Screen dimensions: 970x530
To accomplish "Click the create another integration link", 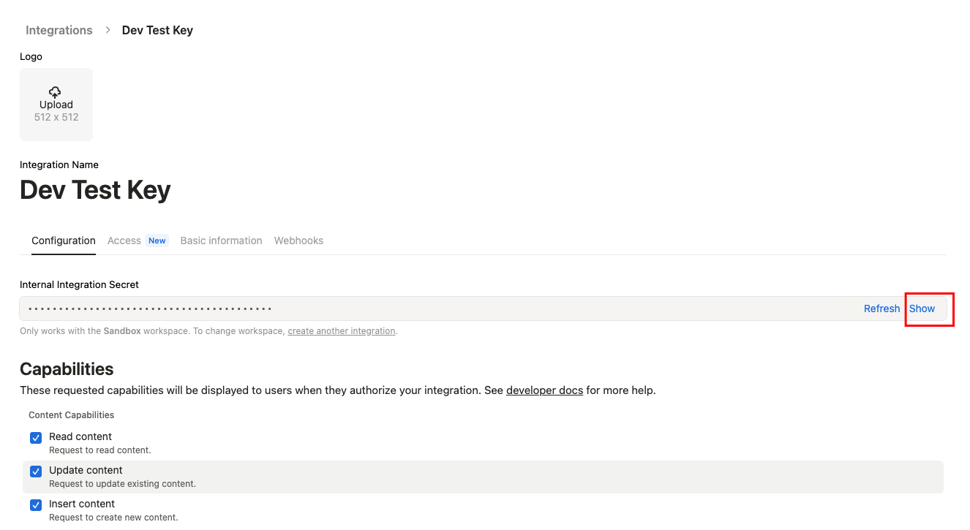I will 341,330.
